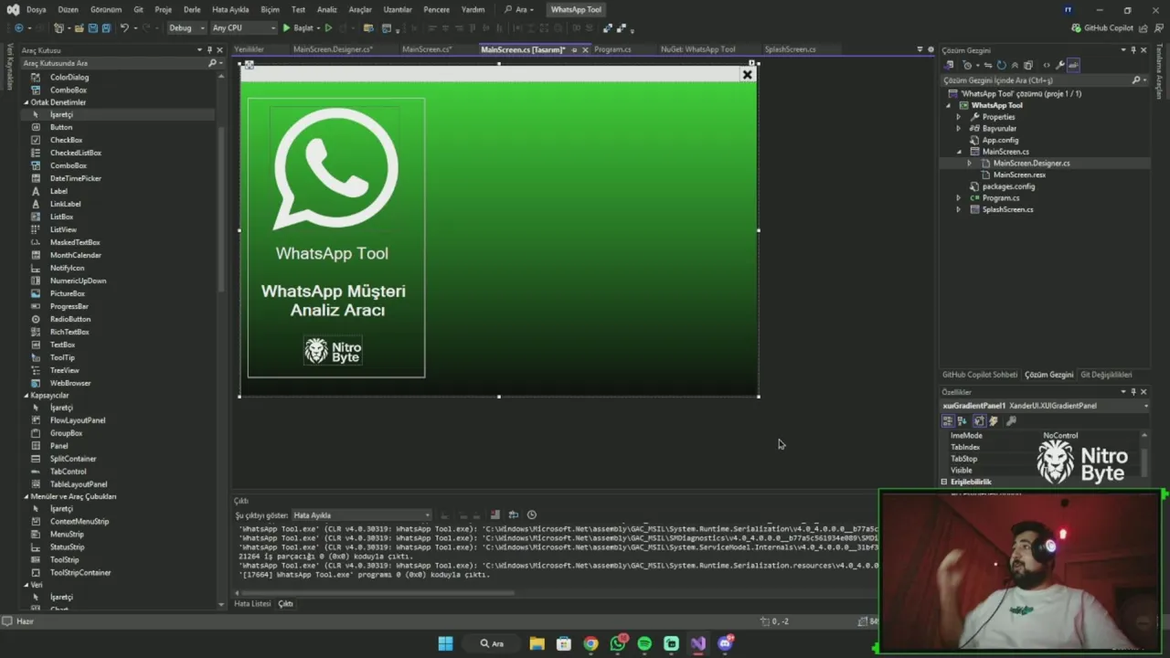Choose the TabControl toolbox item
This screenshot has height=658, width=1170.
point(68,472)
